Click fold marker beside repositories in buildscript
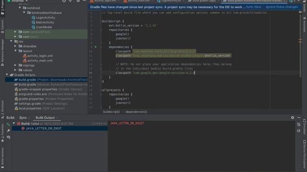This screenshot has width=307, height=172. click(101, 30)
